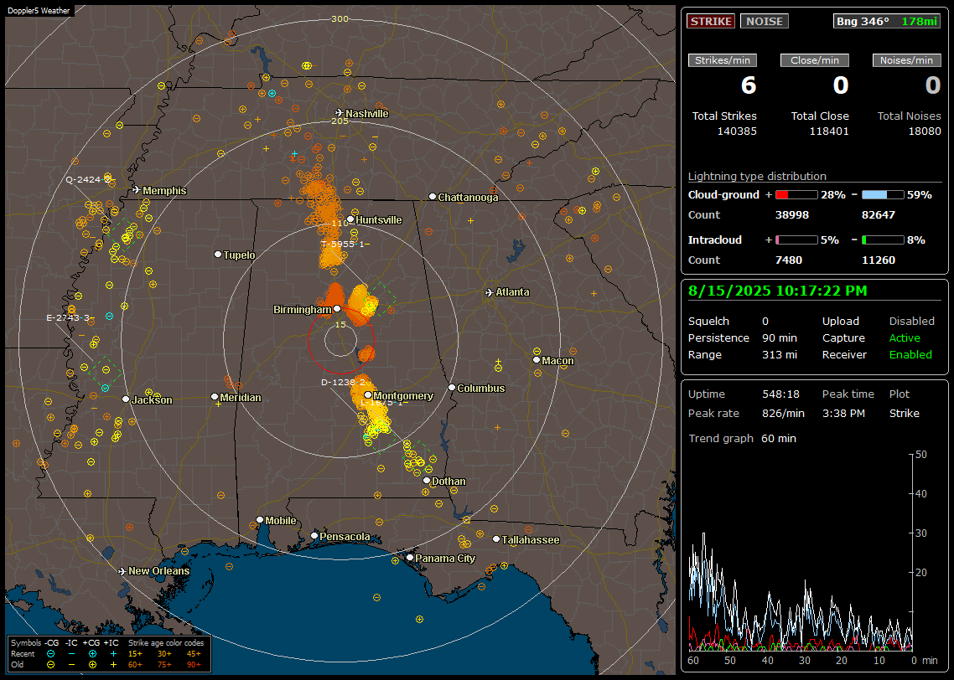Image resolution: width=954 pixels, height=680 pixels.
Task: Click the negative intracloud count 11260
Action: [x=878, y=260]
